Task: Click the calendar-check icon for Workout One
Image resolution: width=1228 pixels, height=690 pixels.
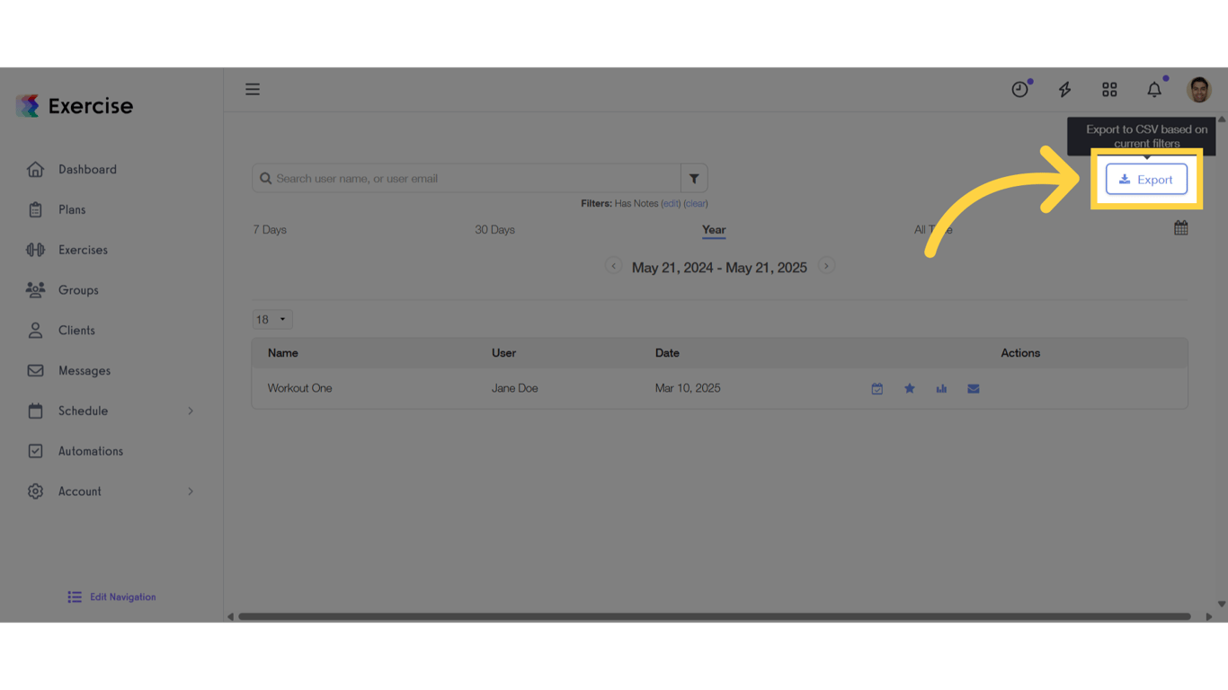Action: [x=877, y=388]
